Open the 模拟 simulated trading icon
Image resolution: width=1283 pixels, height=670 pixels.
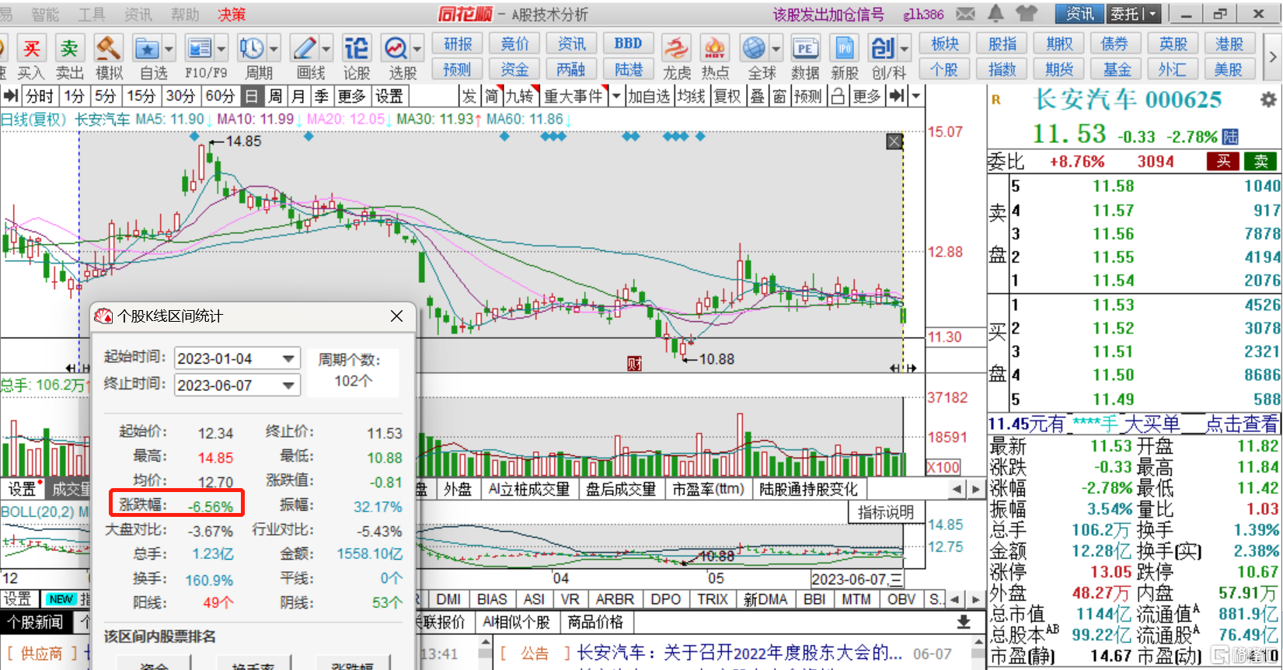[108, 49]
